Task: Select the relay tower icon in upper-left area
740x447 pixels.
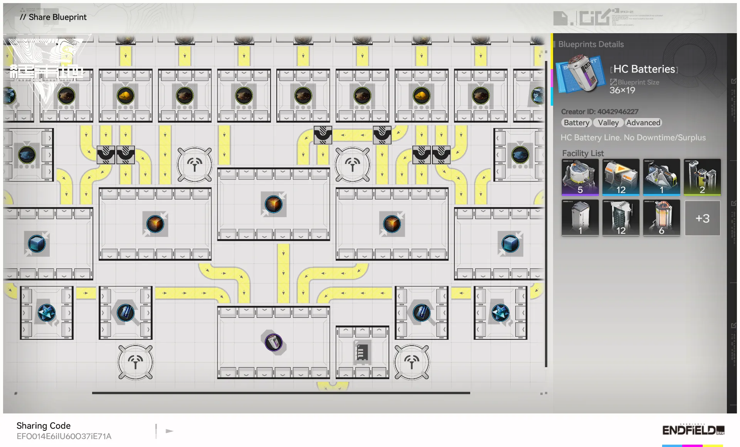Action: point(195,165)
